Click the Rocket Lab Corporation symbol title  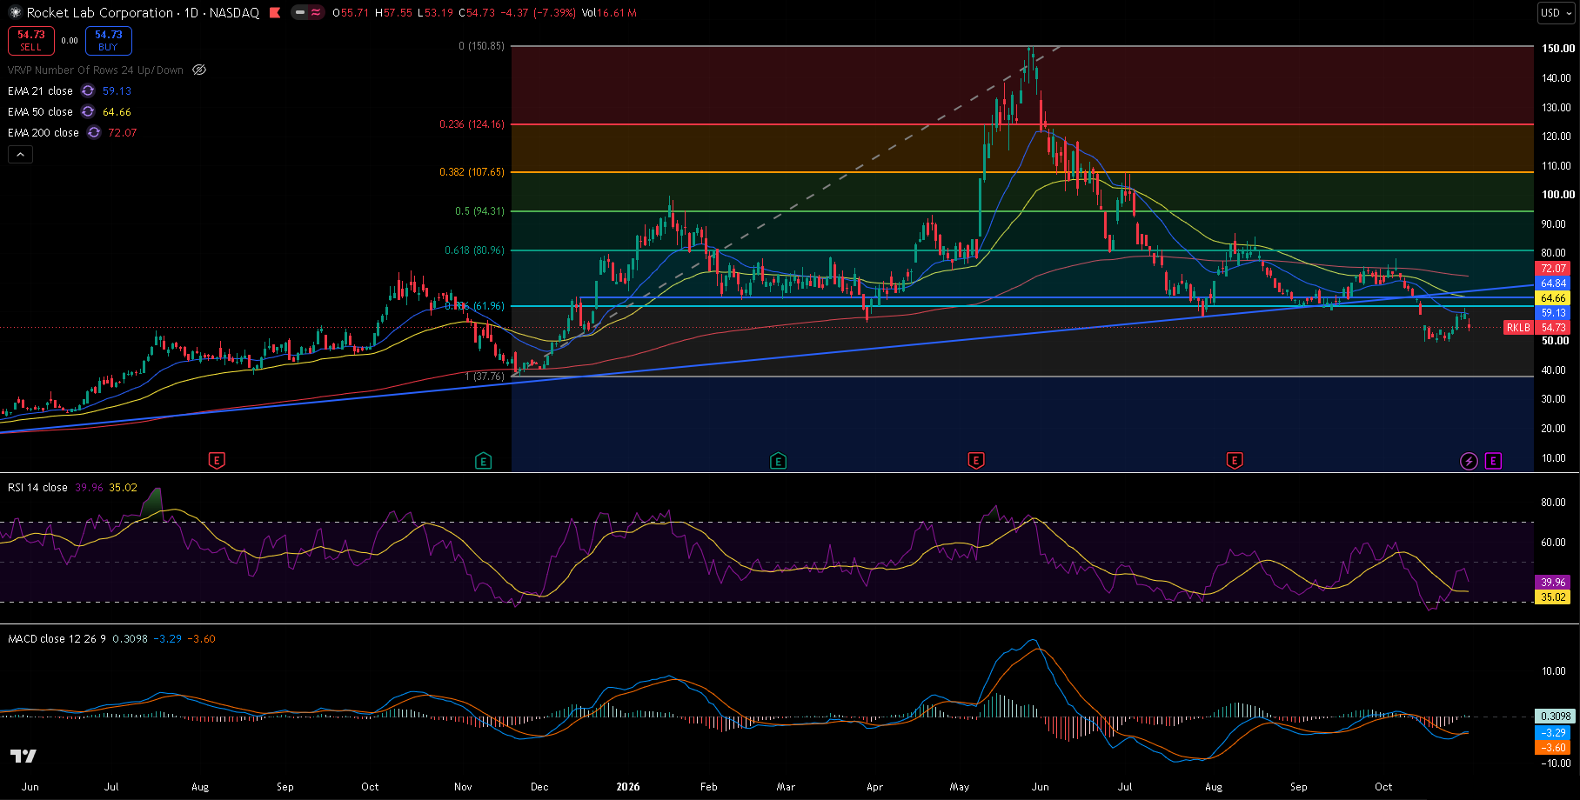pos(100,13)
